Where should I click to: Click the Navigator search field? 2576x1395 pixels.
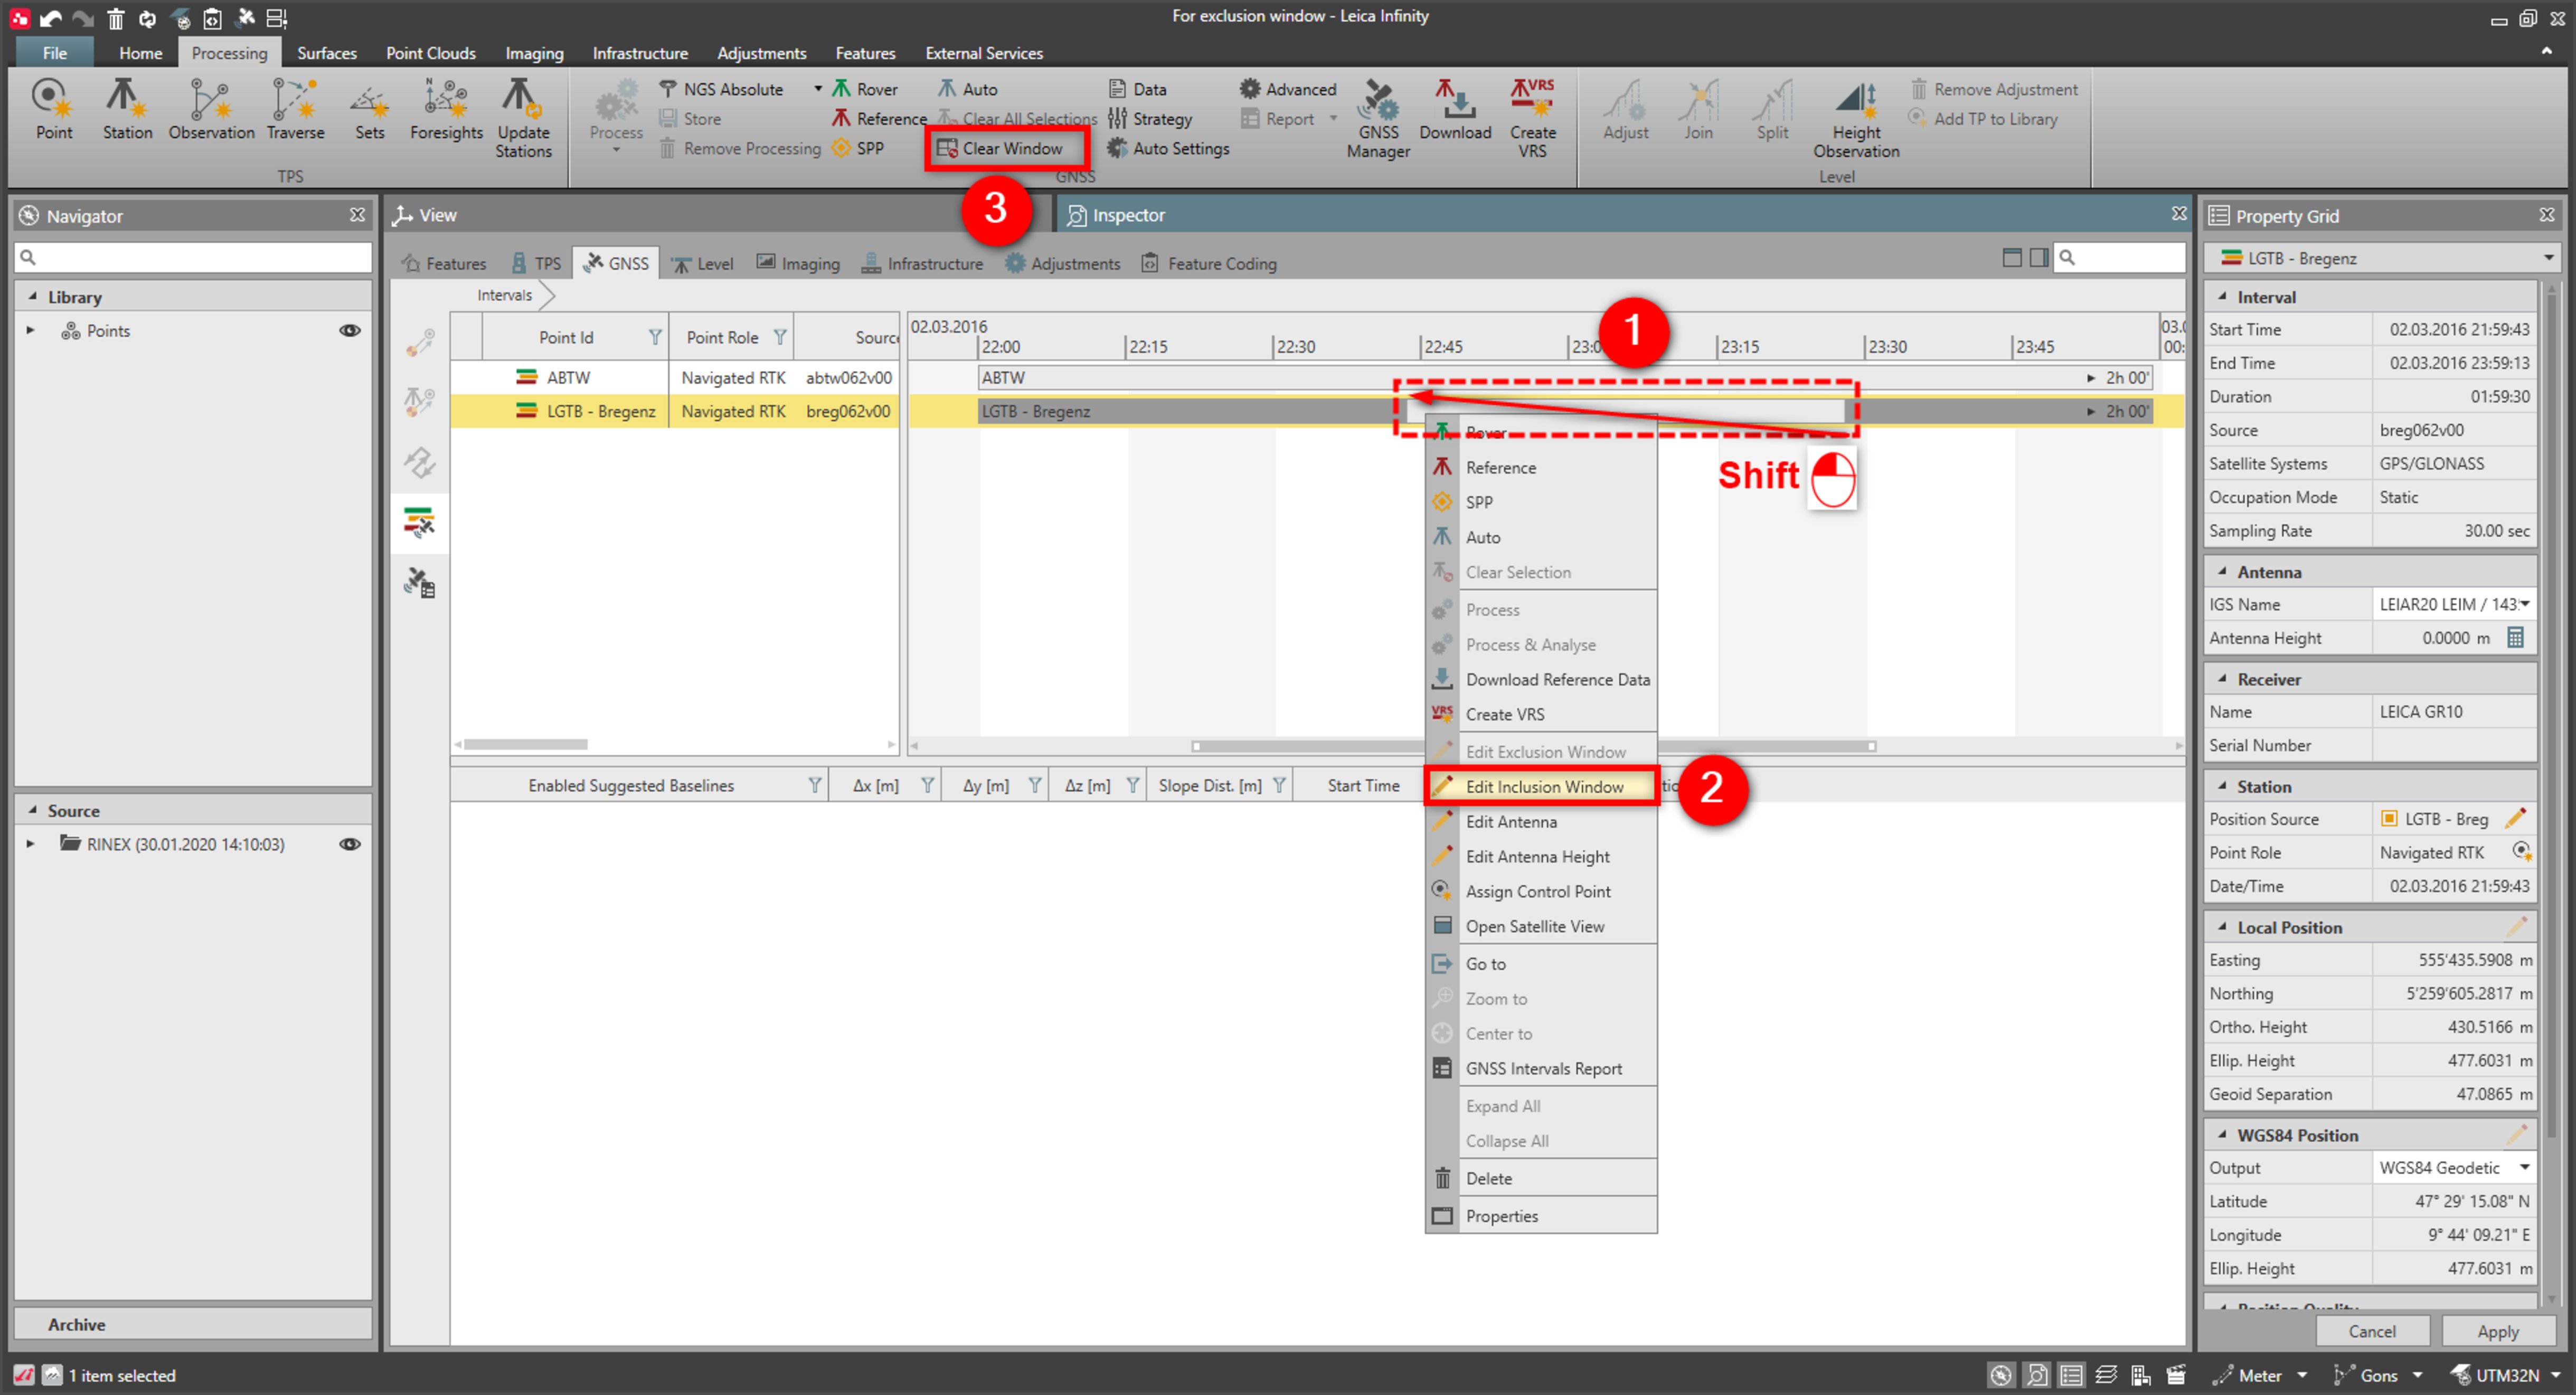click(193, 257)
